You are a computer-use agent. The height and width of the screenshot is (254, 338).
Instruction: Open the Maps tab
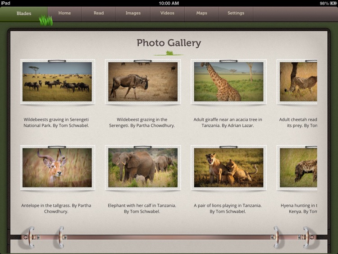201,13
